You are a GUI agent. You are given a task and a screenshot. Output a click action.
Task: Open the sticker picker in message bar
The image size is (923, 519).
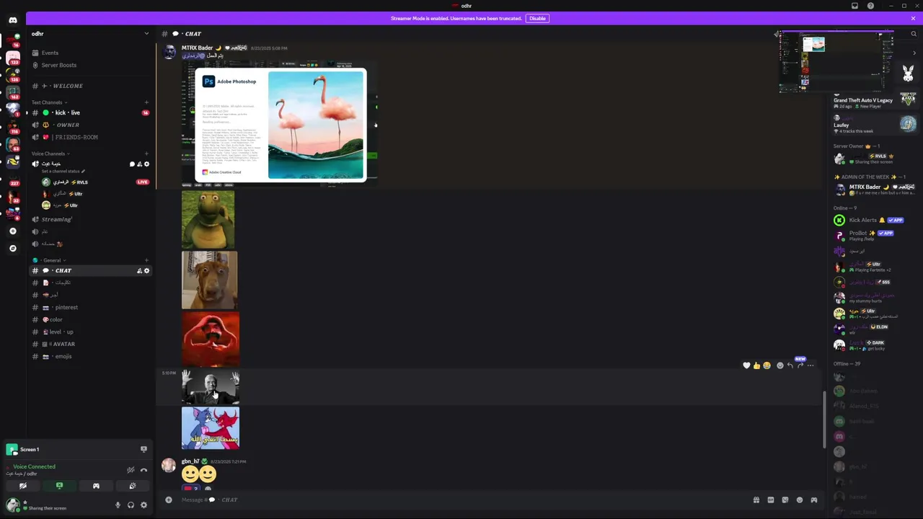[x=785, y=500]
